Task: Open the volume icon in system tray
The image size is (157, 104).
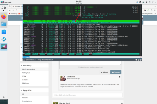Action: pyautogui.click(x=146, y=2)
